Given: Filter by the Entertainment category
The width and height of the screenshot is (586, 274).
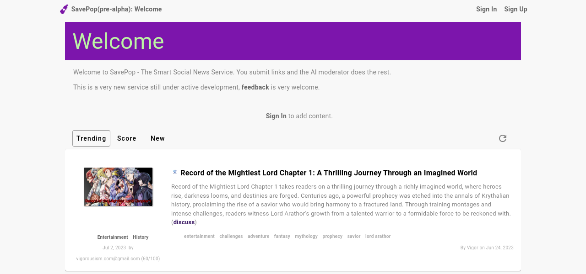Looking at the screenshot, I should [113, 237].
